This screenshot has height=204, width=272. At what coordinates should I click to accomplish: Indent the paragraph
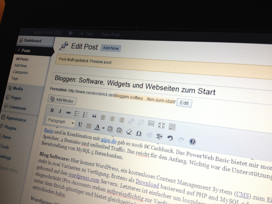tap(159, 137)
